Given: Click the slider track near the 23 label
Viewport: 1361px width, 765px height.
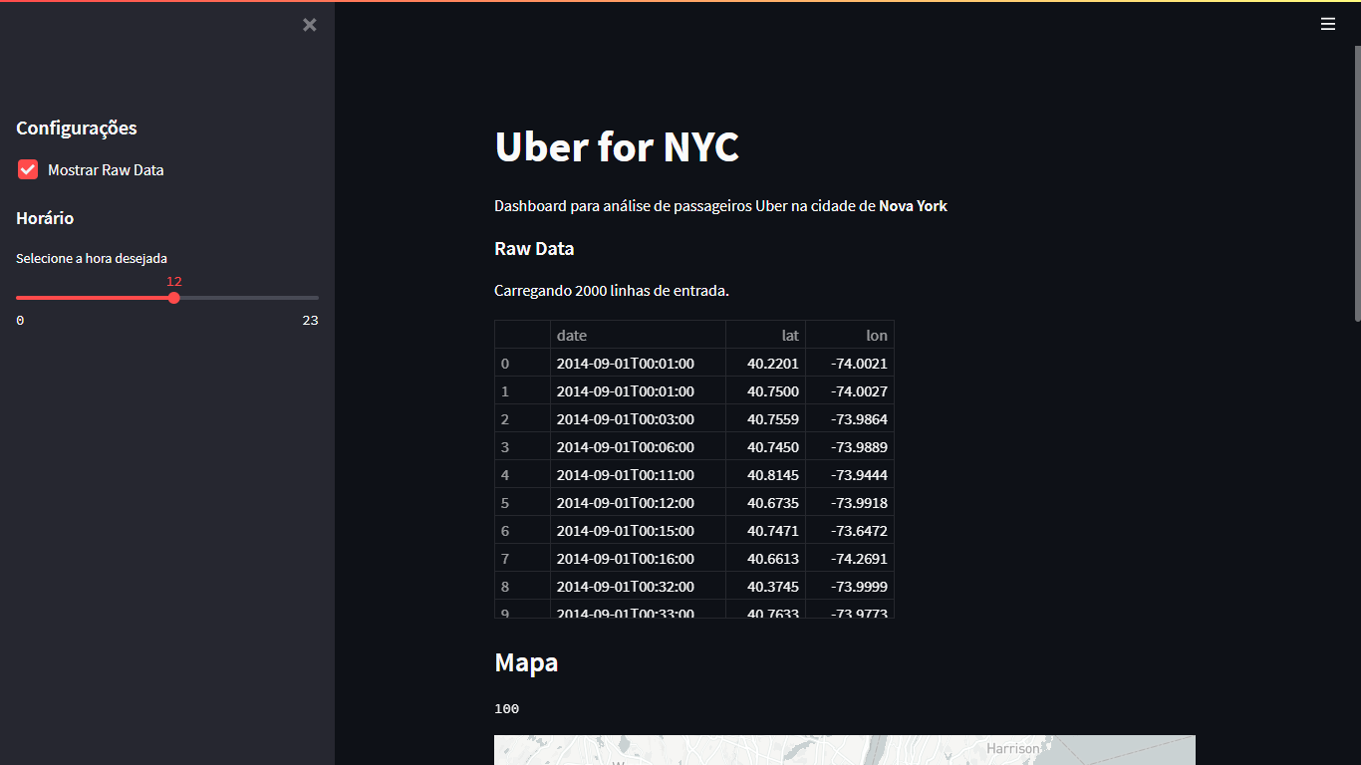Looking at the screenshot, I should 309,297.
